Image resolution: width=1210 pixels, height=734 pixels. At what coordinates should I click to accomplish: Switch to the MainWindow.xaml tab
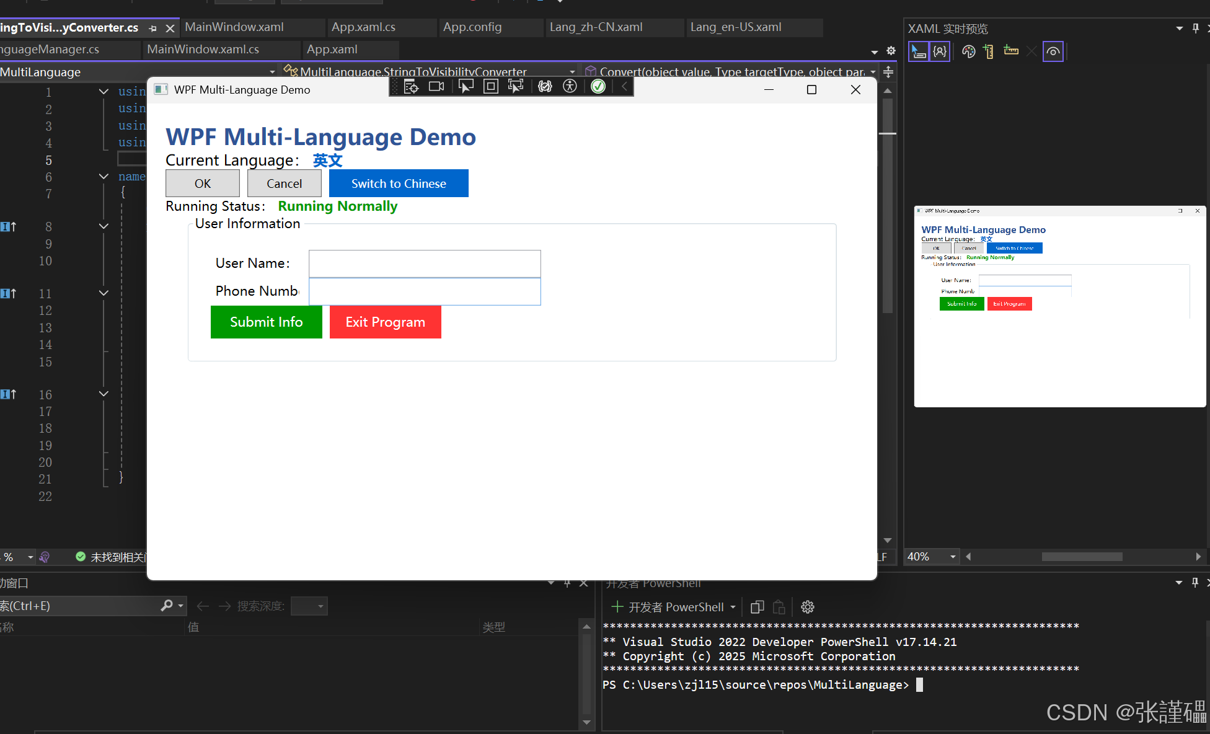click(234, 27)
